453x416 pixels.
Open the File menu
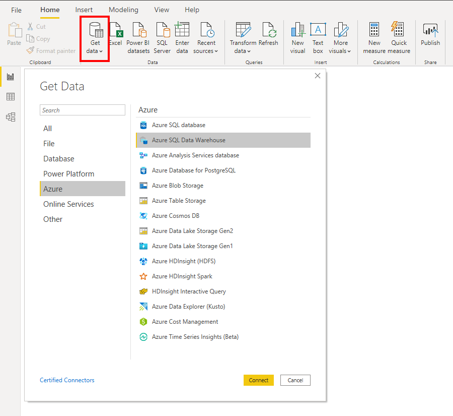[16, 10]
